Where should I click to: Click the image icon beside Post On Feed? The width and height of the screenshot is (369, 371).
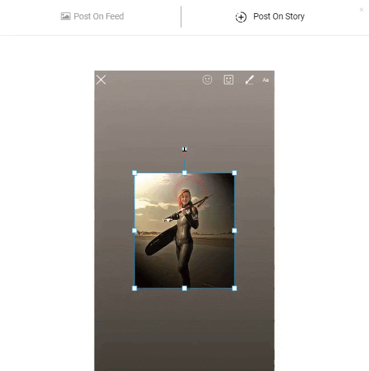[x=66, y=16]
